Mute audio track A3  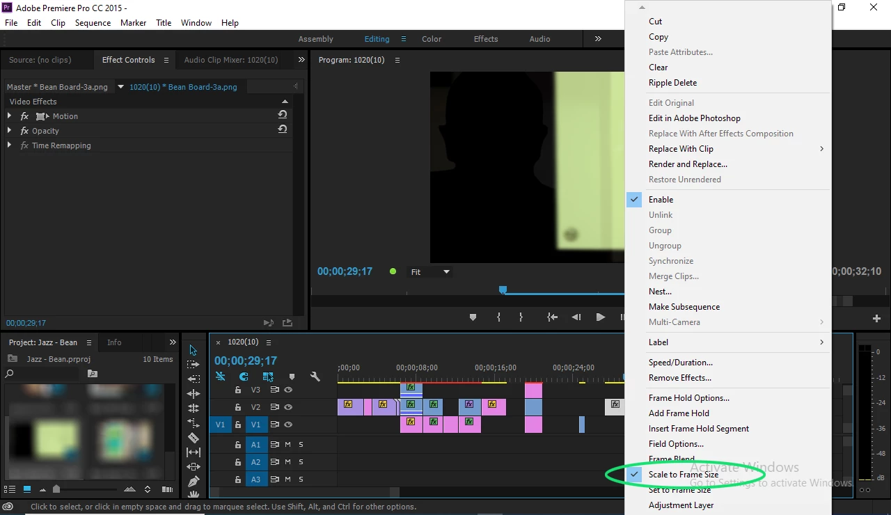click(x=287, y=480)
